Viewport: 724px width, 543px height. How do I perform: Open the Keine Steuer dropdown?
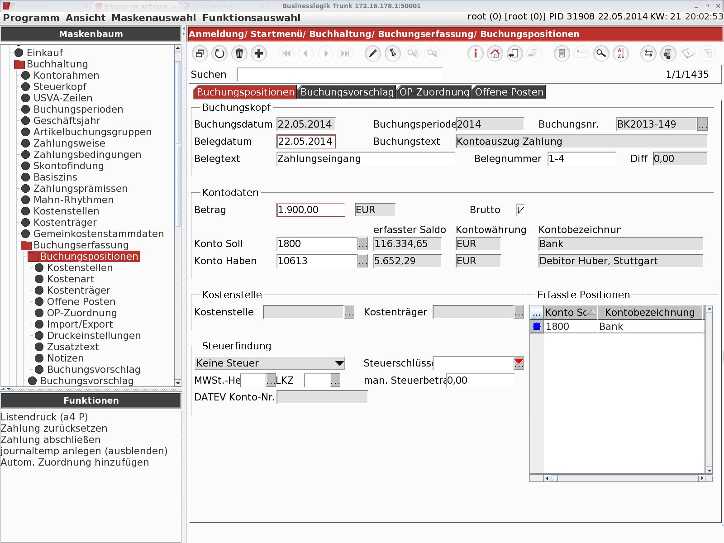(x=270, y=363)
